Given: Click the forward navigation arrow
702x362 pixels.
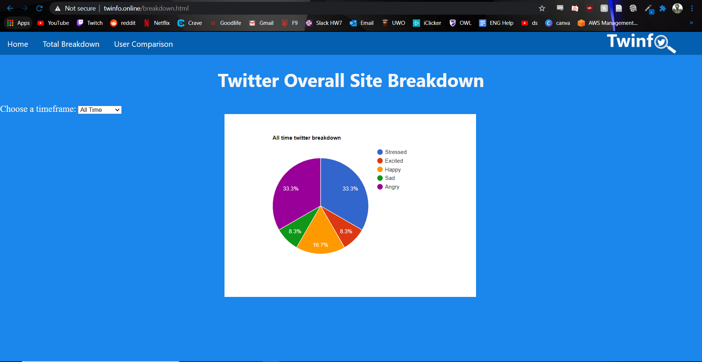Looking at the screenshot, I should click(x=24, y=8).
